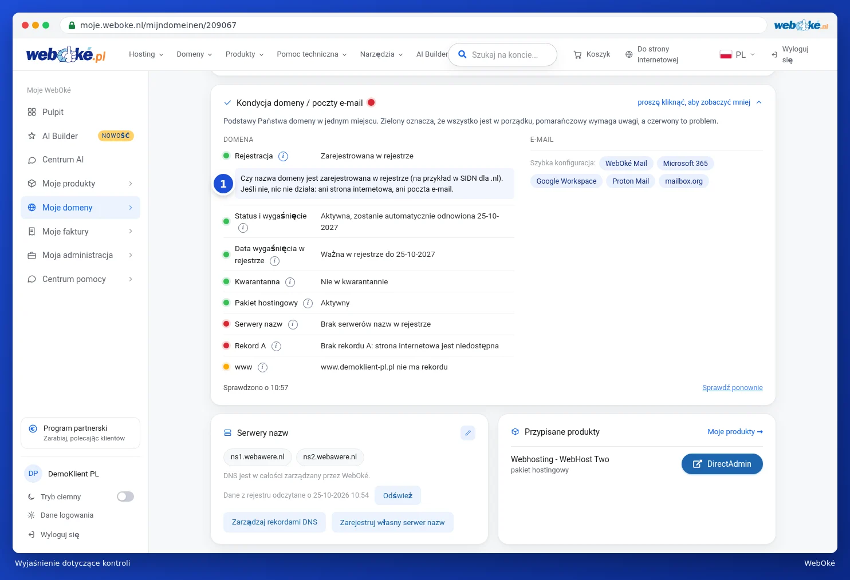Open Program partnerski card
The width and height of the screenshot is (850, 580).
80,433
